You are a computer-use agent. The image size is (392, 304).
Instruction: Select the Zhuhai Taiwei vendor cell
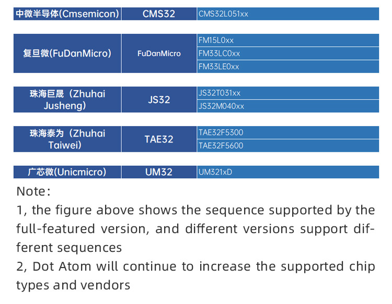point(67,139)
